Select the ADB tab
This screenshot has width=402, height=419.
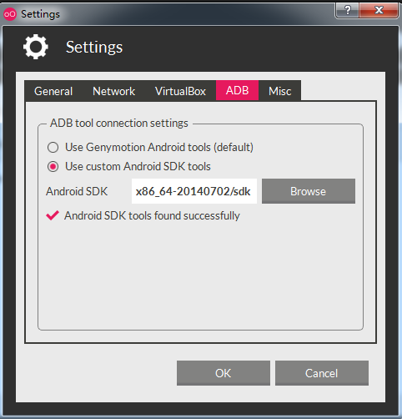tap(237, 90)
